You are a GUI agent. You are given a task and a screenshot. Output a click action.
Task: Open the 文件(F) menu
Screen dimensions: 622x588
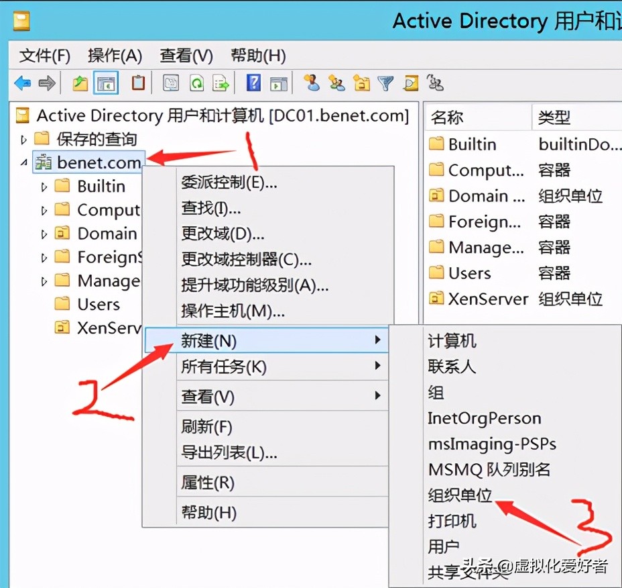pos(45,56)
